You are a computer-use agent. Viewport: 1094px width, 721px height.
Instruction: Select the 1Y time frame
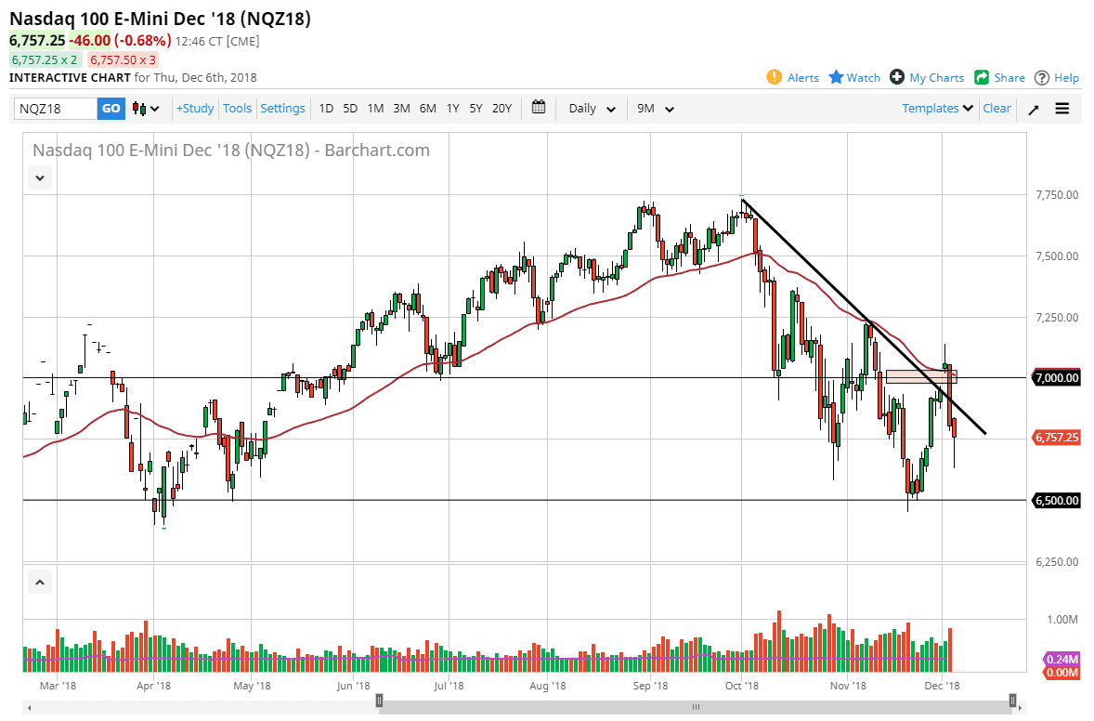(452, 108)
